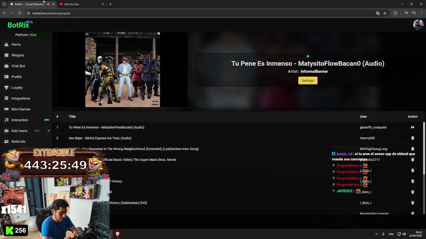This screenshot has height=239, width=426.
Task: Open the volume speaker icon in tray
Action: pyautogui.click(x=404, y=234)
